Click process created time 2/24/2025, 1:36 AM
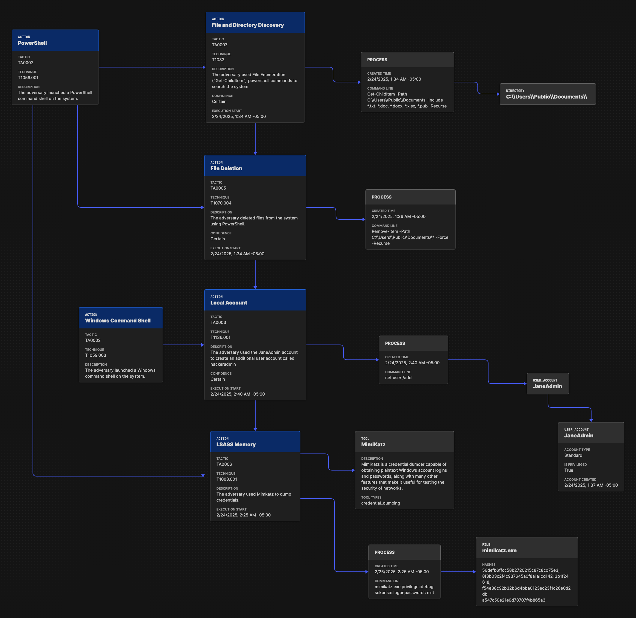The width and height of the screenshot is (636, 618). click(399, 216)
